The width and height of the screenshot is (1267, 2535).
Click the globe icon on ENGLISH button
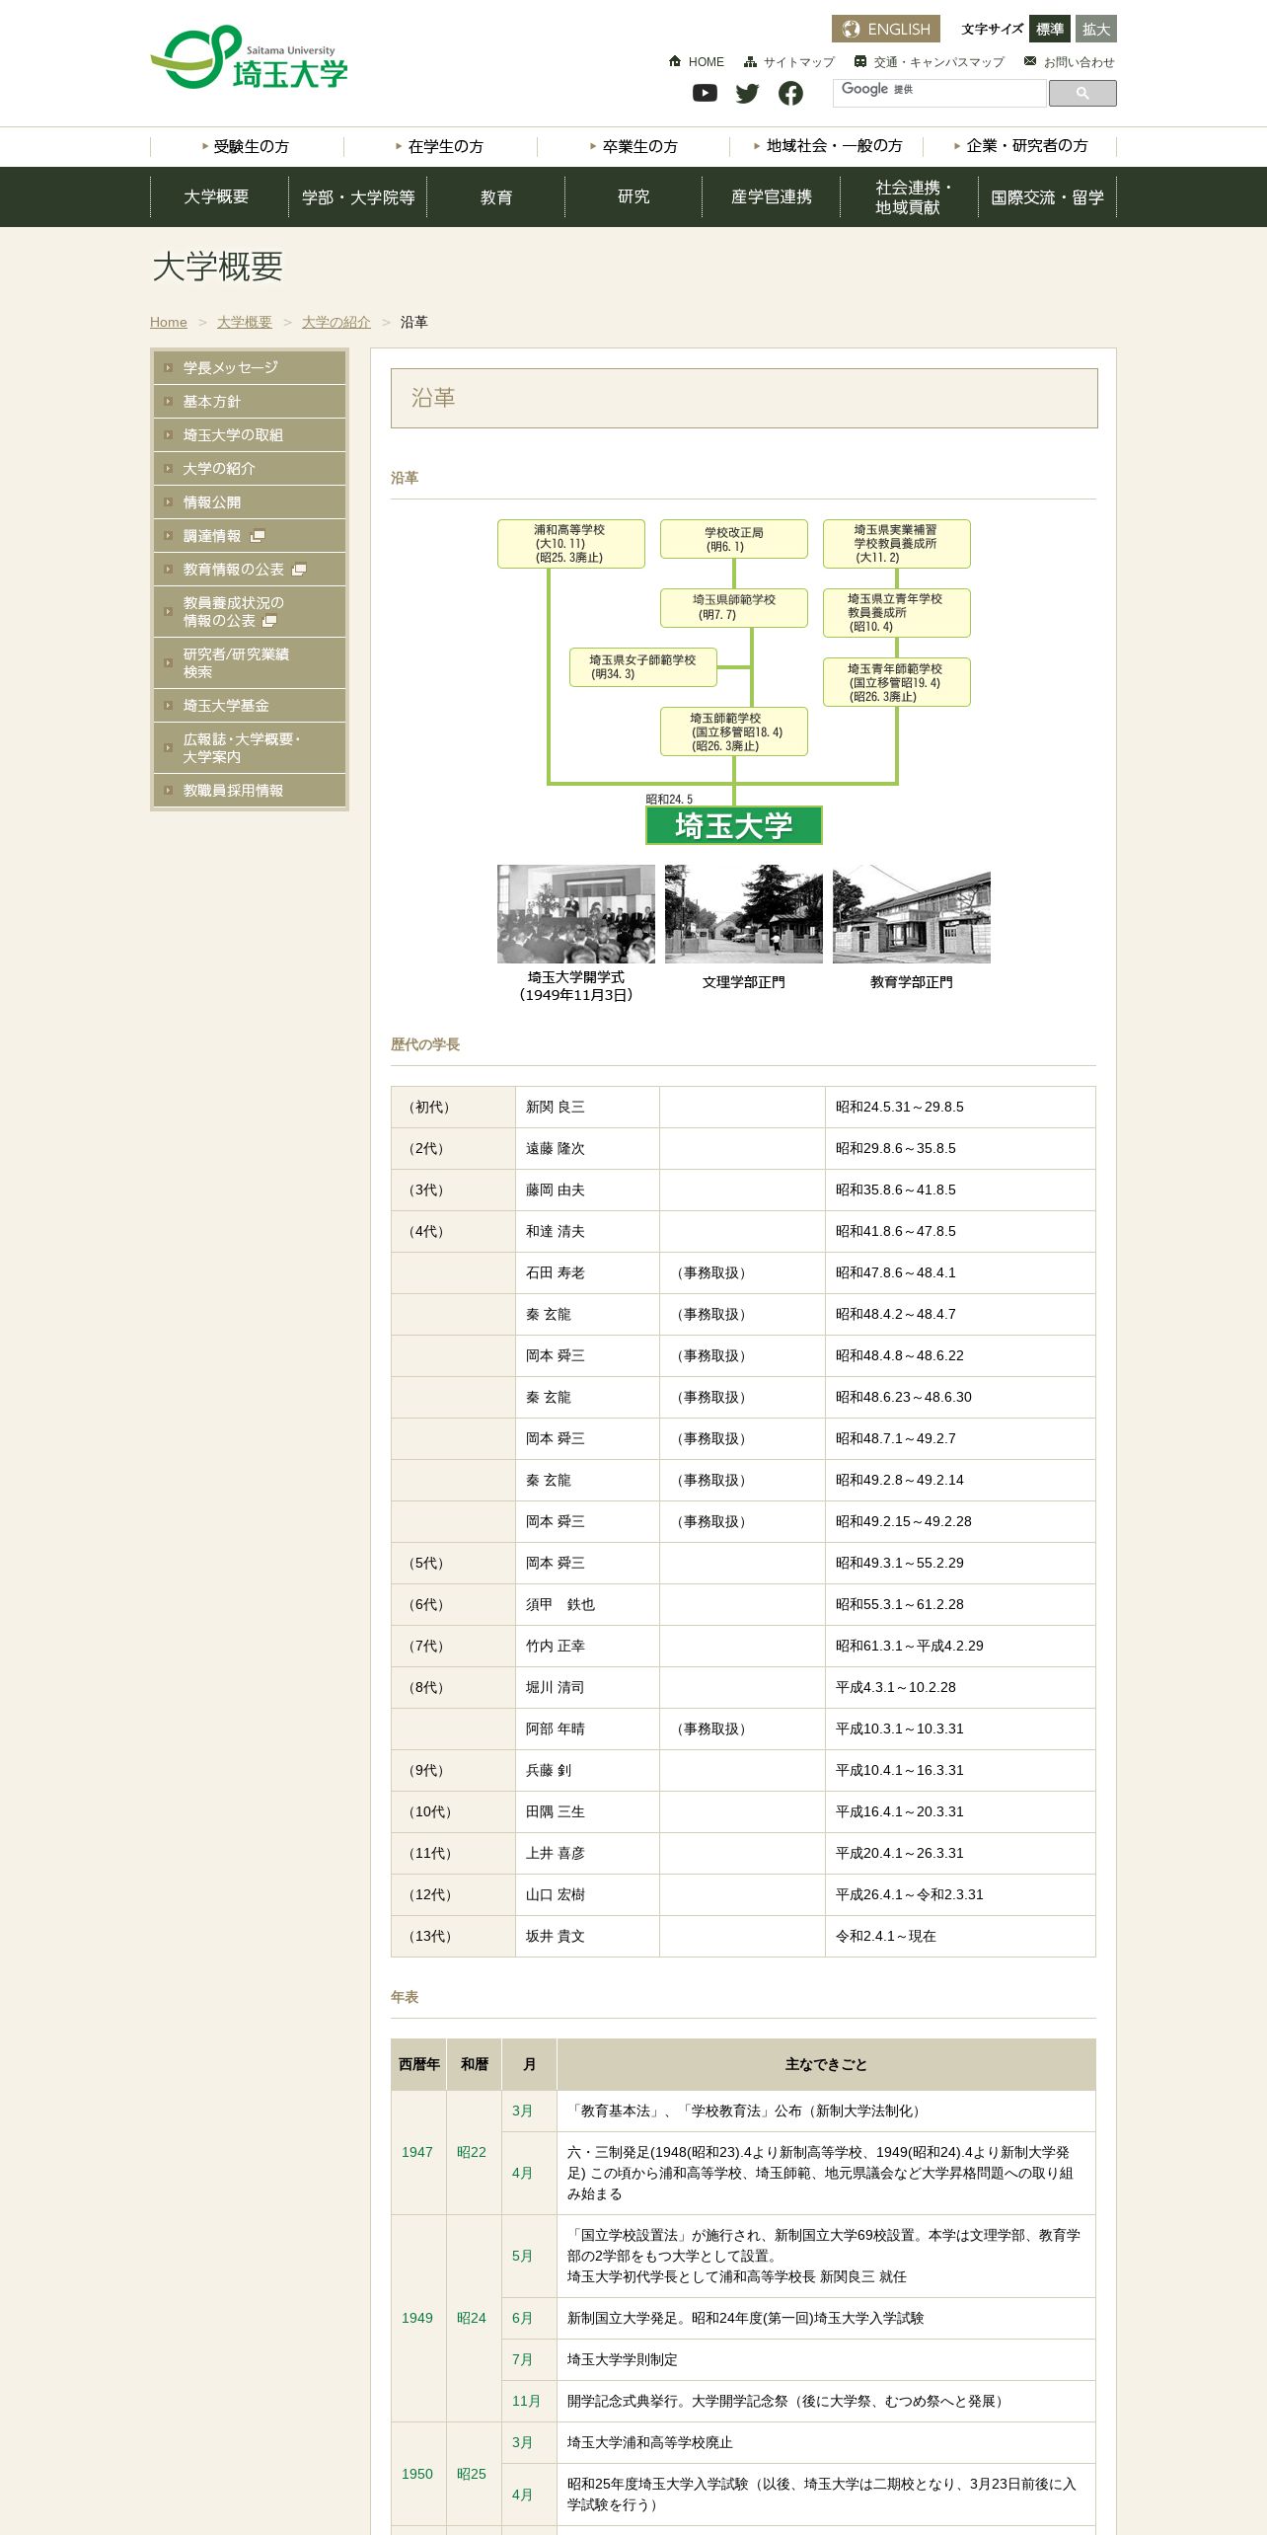852,29
